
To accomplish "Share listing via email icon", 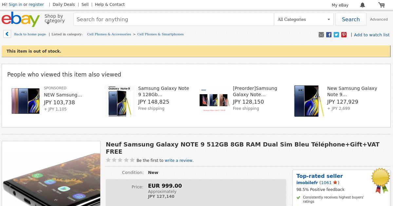I will click(321, 35).
